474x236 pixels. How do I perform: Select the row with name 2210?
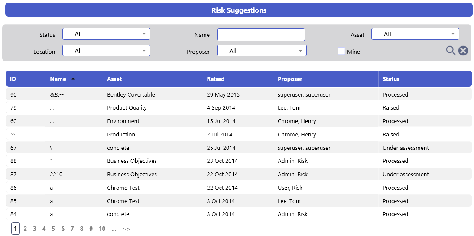click(x=239, y=175)
